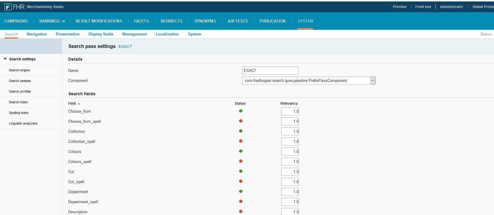This screenshot has height=215, width=494.
Task: Click the FHR logo icon
Action: 8,7
